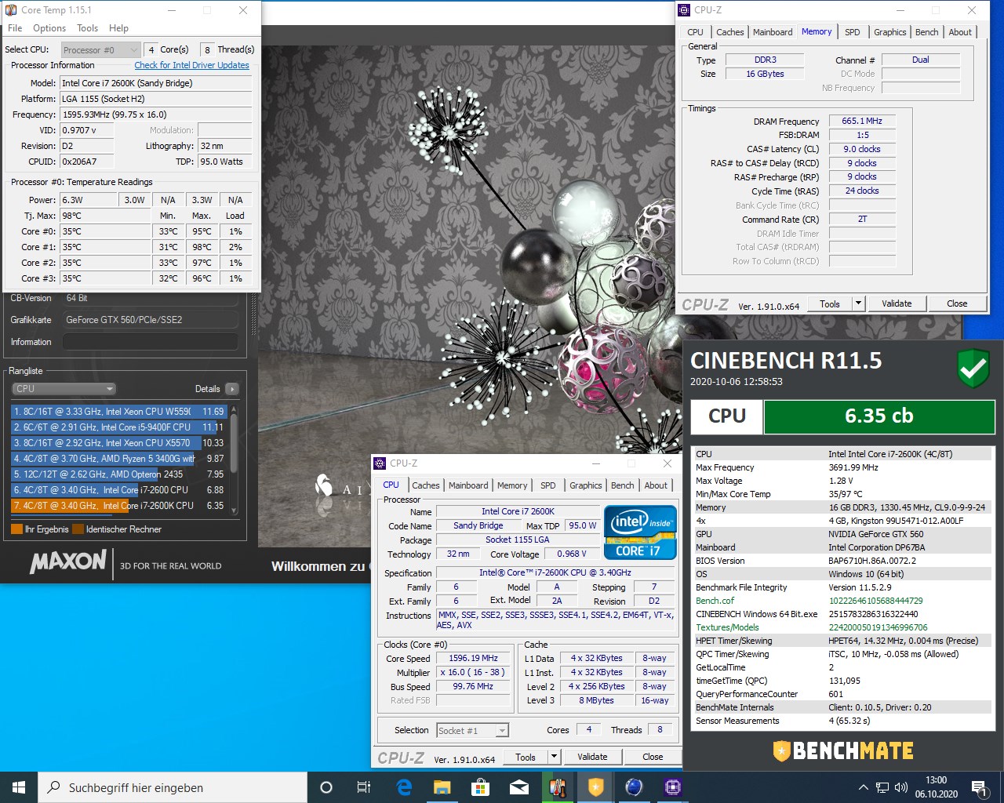The width and height of the screenshot is (1004, 803).
Task: Open the Select CPU Processor #0 dropdown
Action: pyautogui.click(x=100, y=49)
